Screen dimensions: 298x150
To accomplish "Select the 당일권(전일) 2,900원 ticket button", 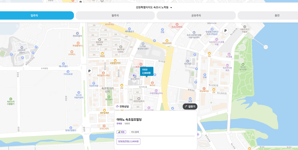I will [128, 141].
